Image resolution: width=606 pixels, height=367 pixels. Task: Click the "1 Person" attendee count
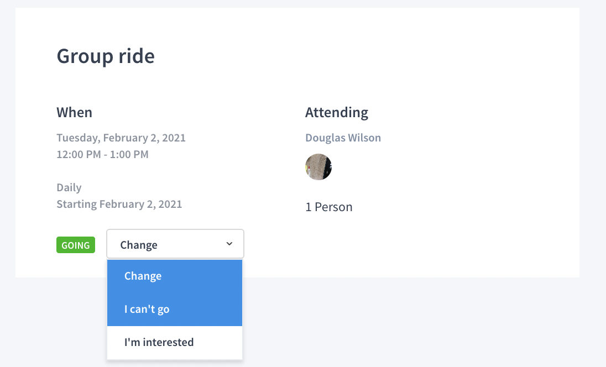(329, 207)
